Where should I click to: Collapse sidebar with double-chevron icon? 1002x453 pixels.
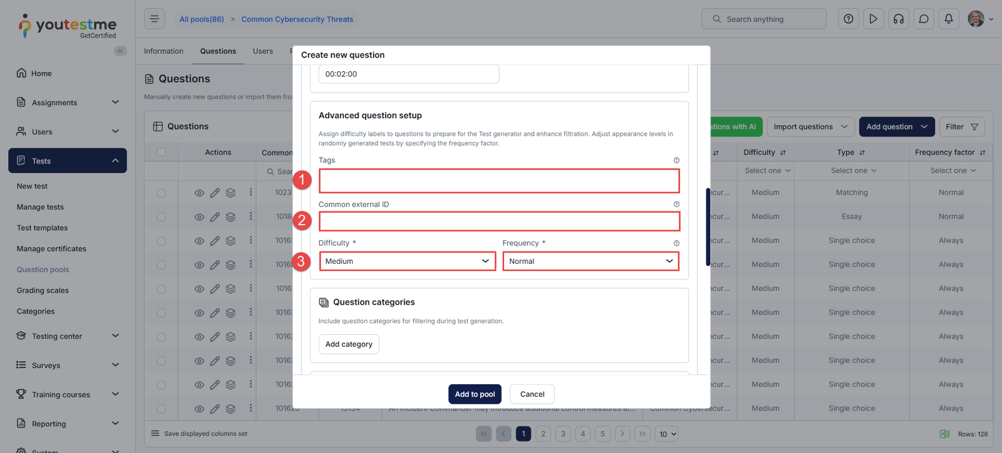click(x=120, y=51)
